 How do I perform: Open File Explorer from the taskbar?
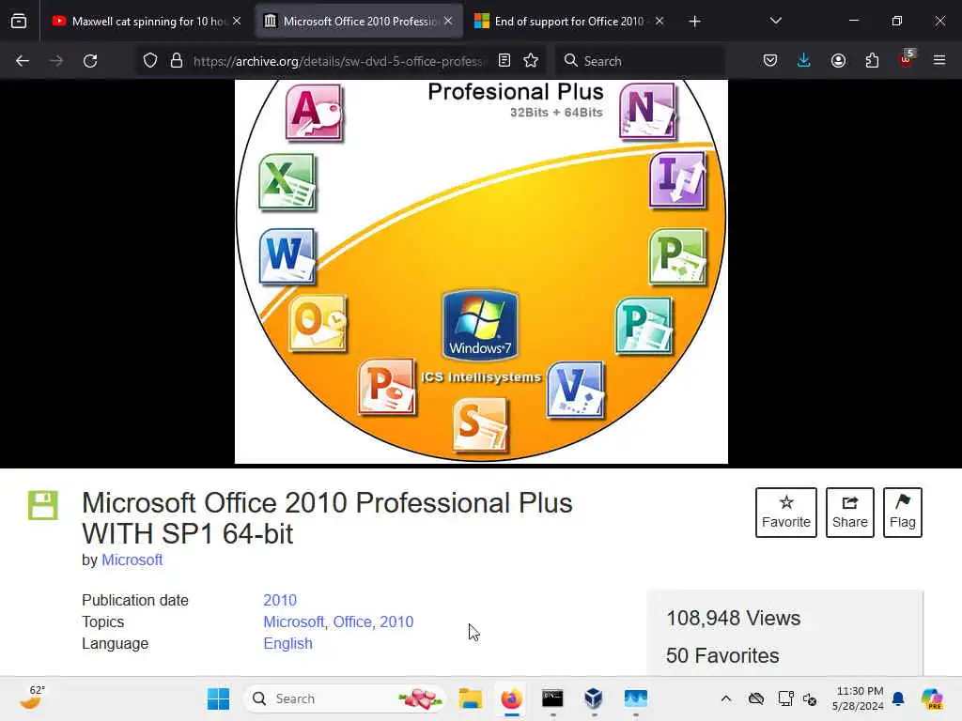tap(471, 698)
